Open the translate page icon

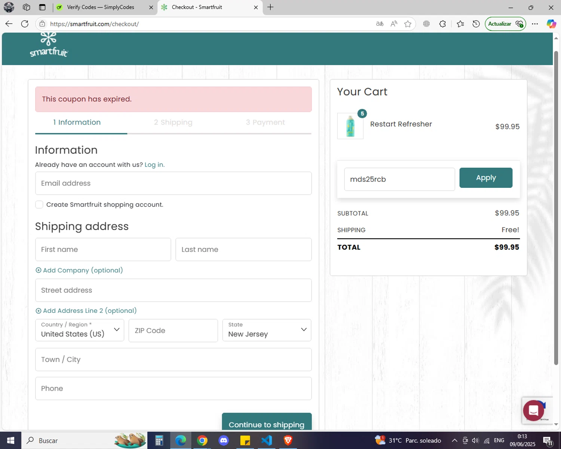(380, 24)
